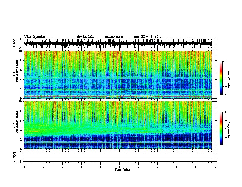Click the "-5" label on ch.2 color bar
The width and height of the screenshot is (242, 187).
click(x=226, y=129)
